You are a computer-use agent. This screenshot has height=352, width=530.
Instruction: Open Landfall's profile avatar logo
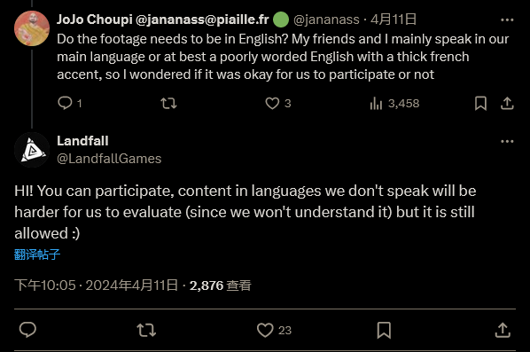(x=32, y=150)
